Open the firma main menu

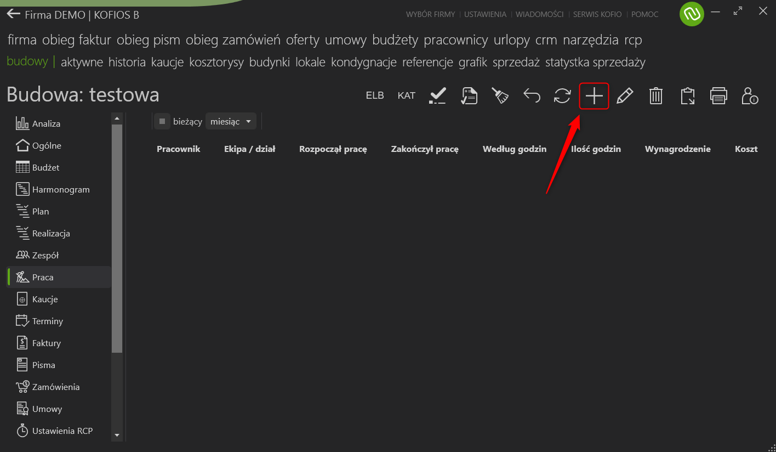pyautogui.click(x=22, y=40)
